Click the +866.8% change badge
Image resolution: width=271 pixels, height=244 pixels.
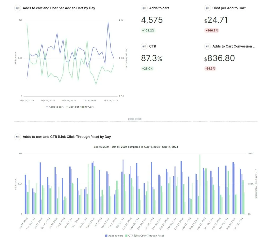click(x=211, y=30)
